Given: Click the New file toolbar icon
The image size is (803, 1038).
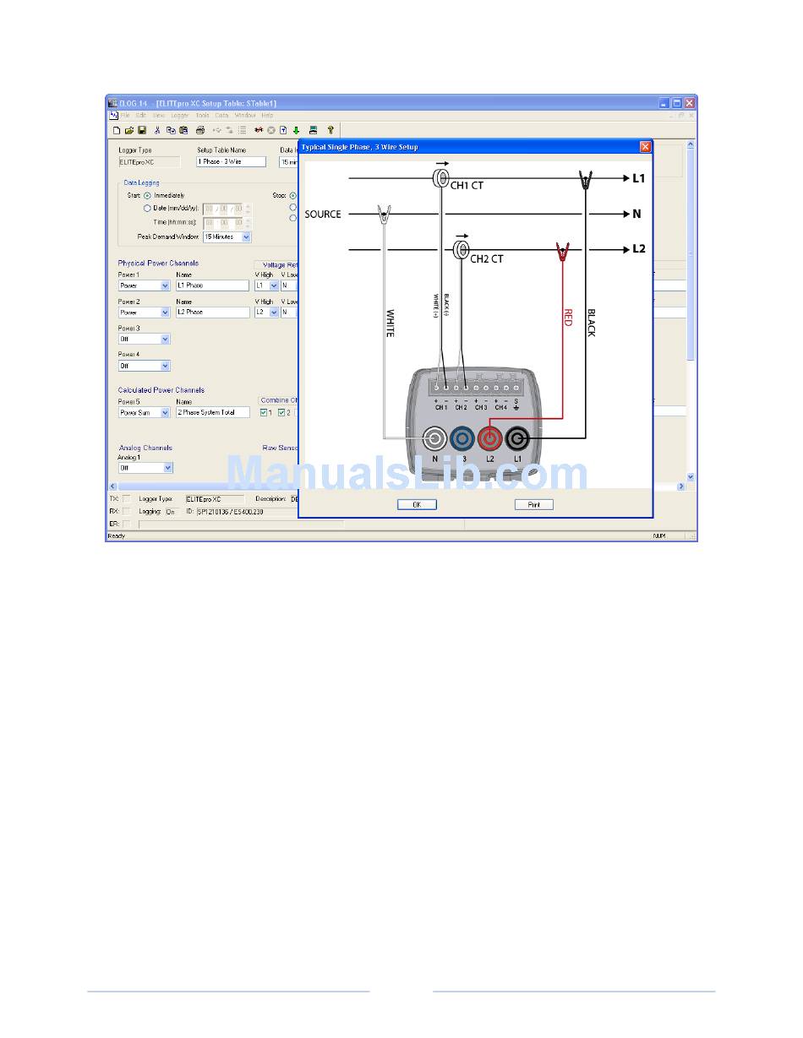Looking at the screenshot, I should pyautogui.click(x=117, y=130).
